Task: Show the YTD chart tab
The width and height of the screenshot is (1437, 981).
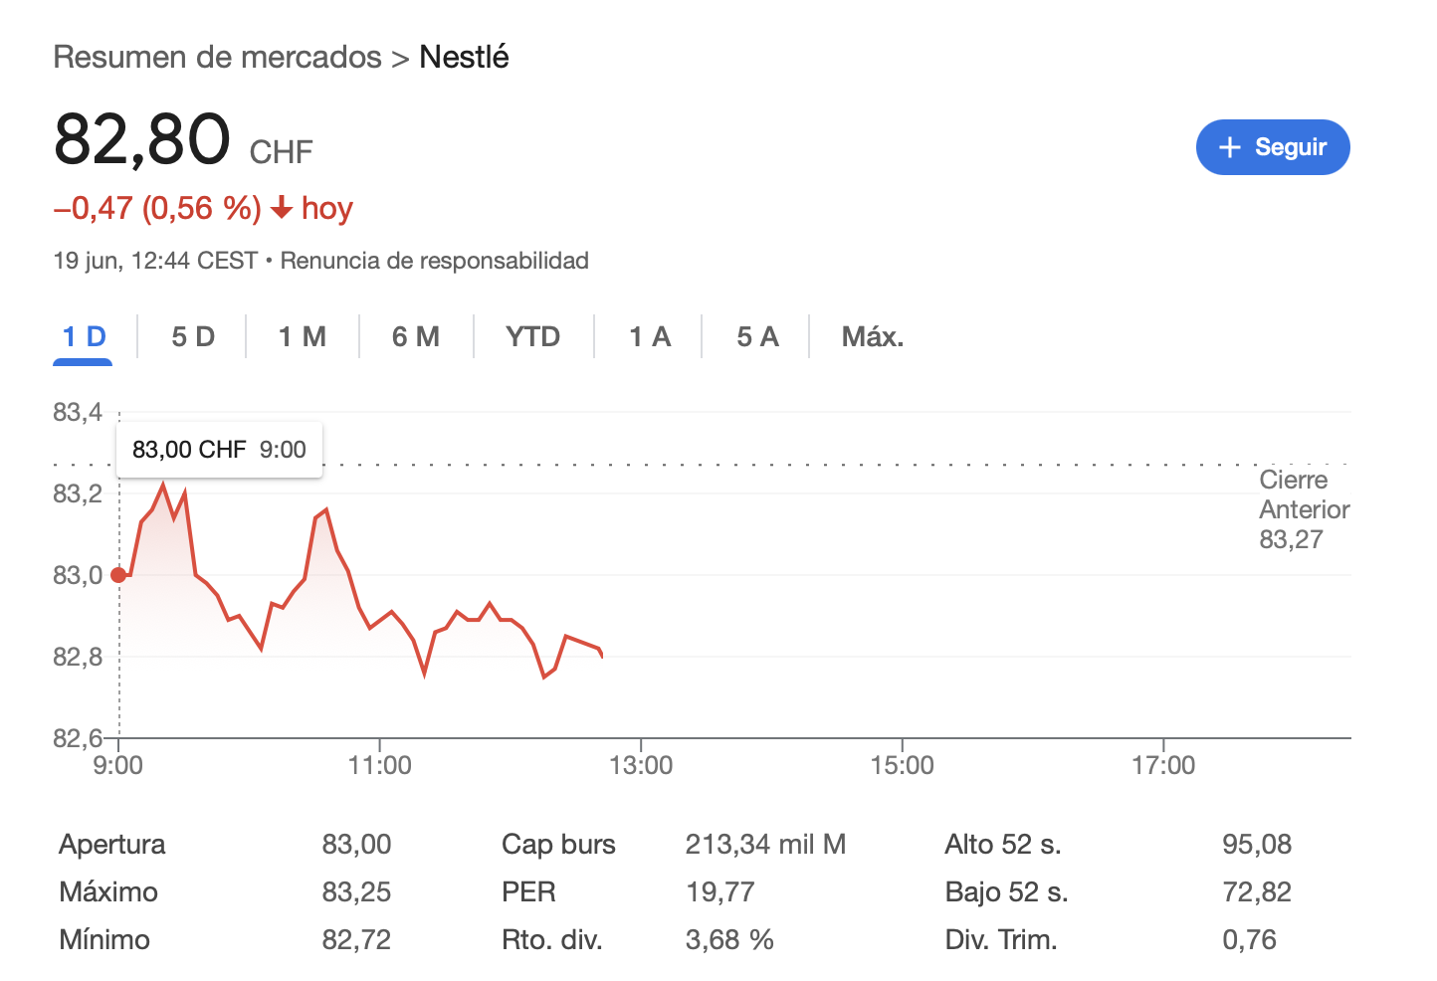Action: [533, 337]
